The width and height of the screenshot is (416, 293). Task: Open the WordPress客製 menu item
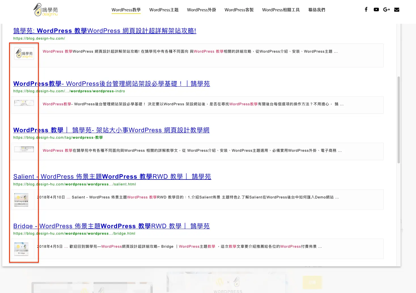click(239, 10)
